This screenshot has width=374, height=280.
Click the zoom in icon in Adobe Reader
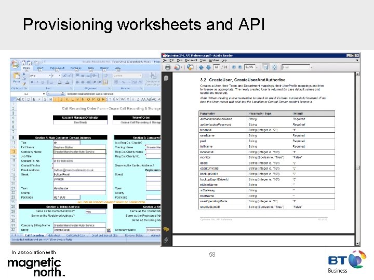[240, 67]
